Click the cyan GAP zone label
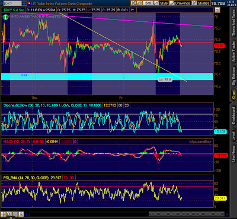 tap(24, 75)
